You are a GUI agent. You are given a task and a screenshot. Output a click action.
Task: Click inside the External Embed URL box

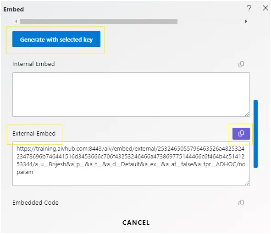[131, 163]
